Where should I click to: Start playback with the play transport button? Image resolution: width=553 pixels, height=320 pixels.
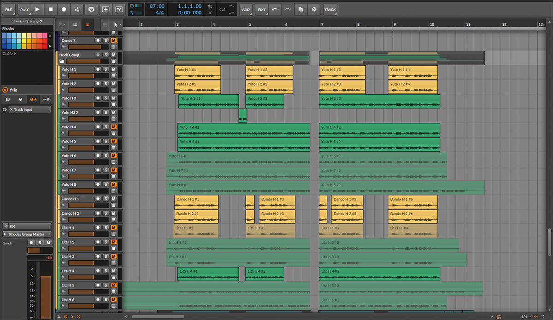tap(37, 9)
